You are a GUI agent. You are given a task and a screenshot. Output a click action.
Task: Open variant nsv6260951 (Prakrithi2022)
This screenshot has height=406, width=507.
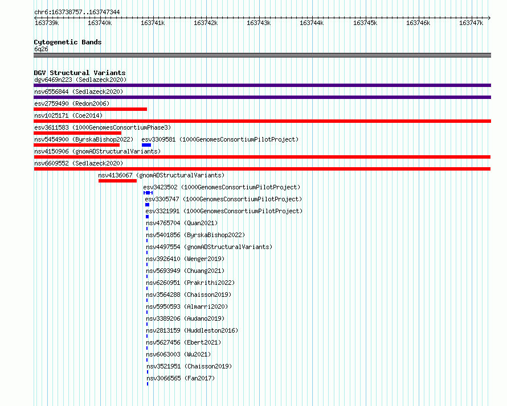pyautogui.click(x=190, y=283)
